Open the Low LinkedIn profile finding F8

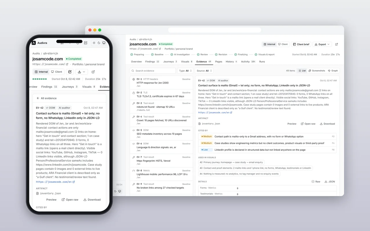click(267, 150)
